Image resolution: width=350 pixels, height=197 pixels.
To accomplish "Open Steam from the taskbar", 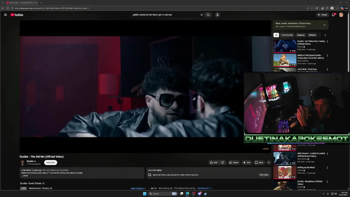I will coord(205,194).
